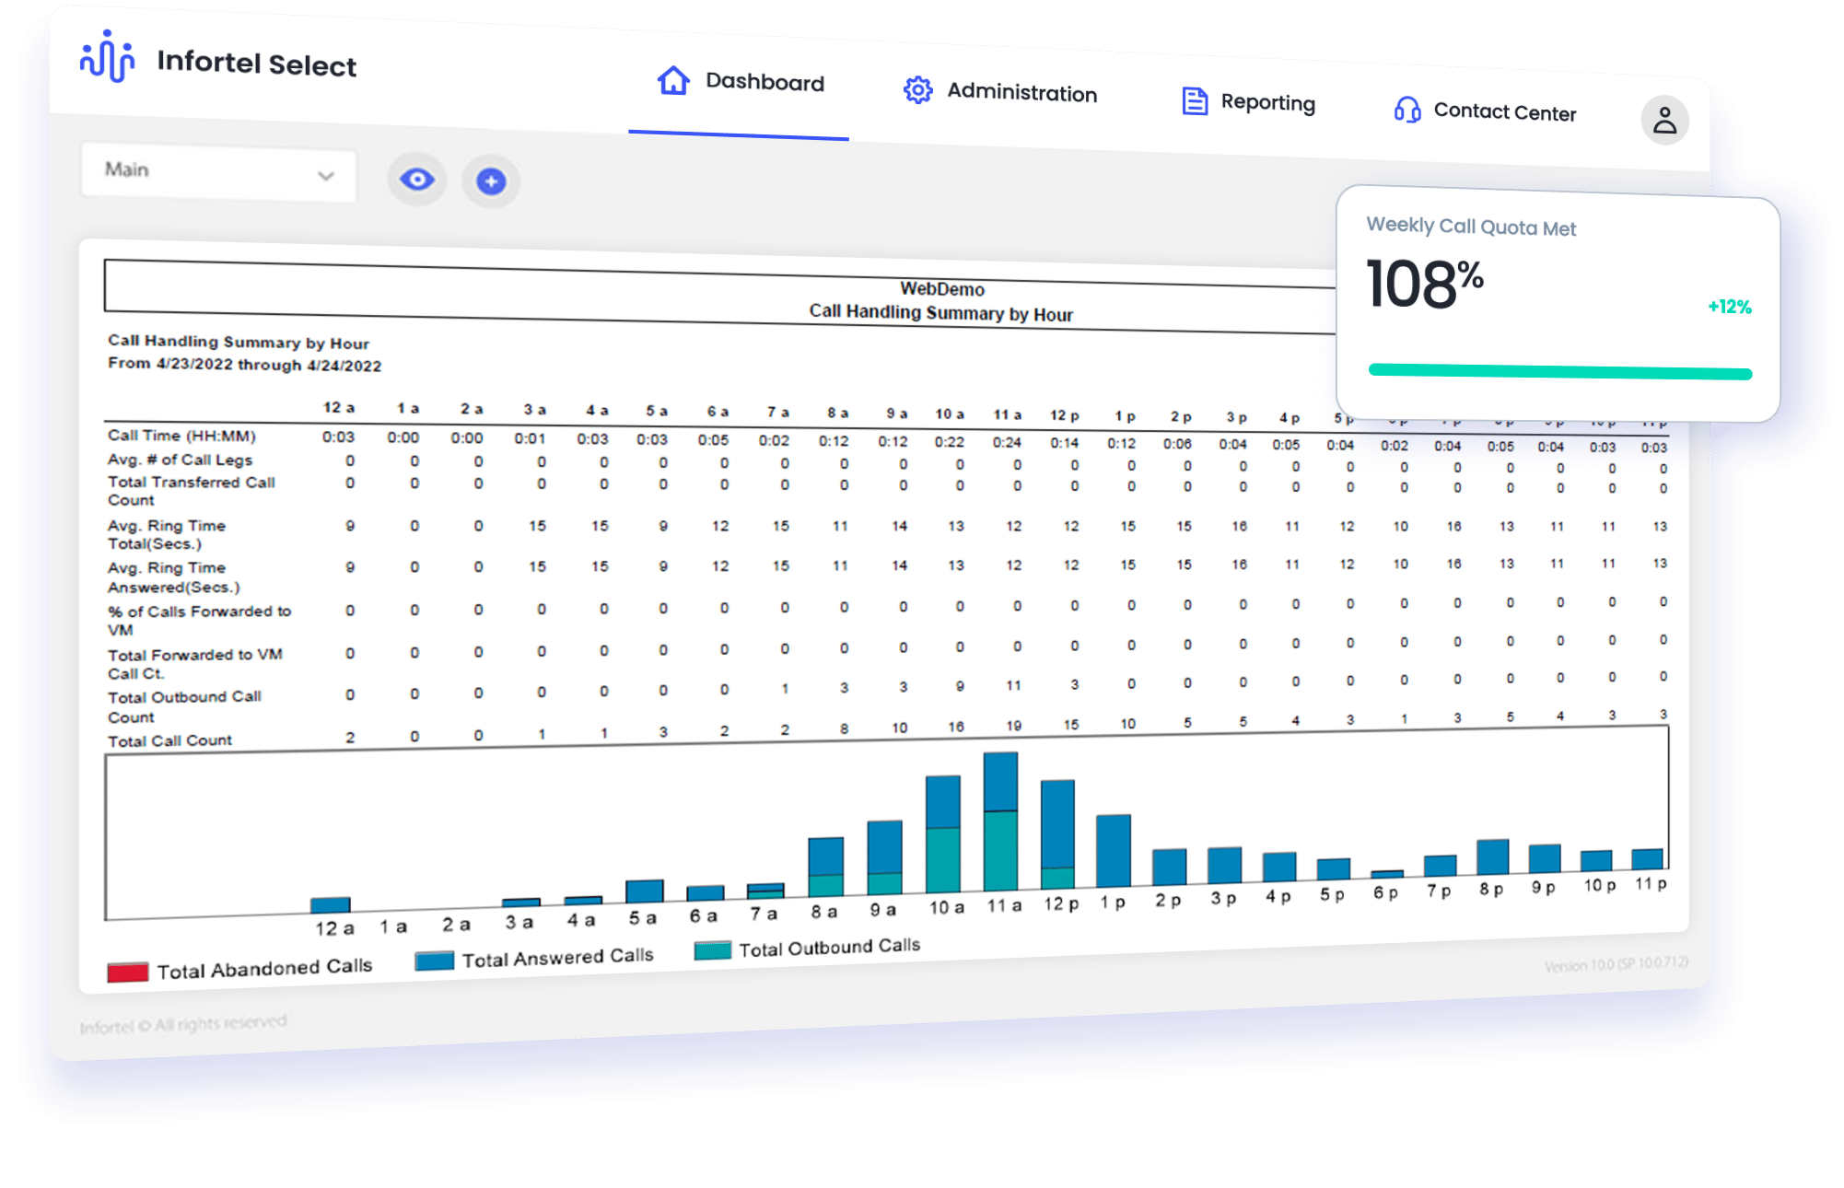
Task: Select the Dashboard home icon
Action: coord(672,82)
